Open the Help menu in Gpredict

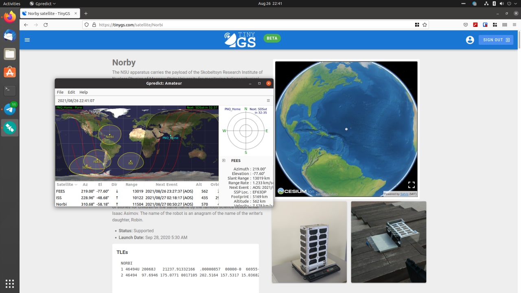pyautogui.click(x=83, y=92)
